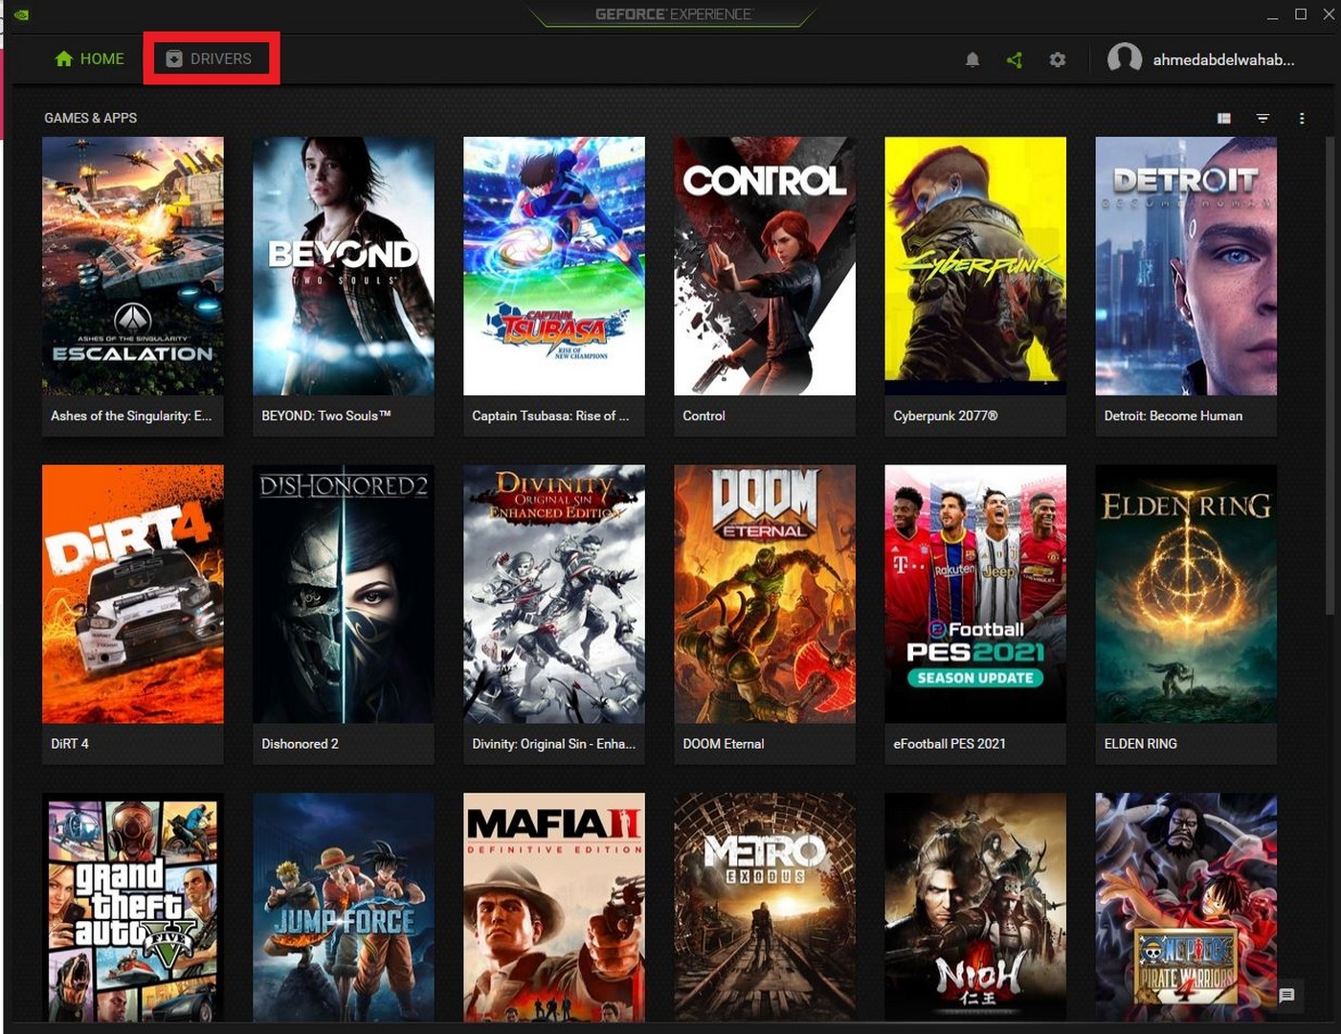Maximize the GeForce Experience window
This screenshot has height=1034, width=1341.
click(1301, 14)
